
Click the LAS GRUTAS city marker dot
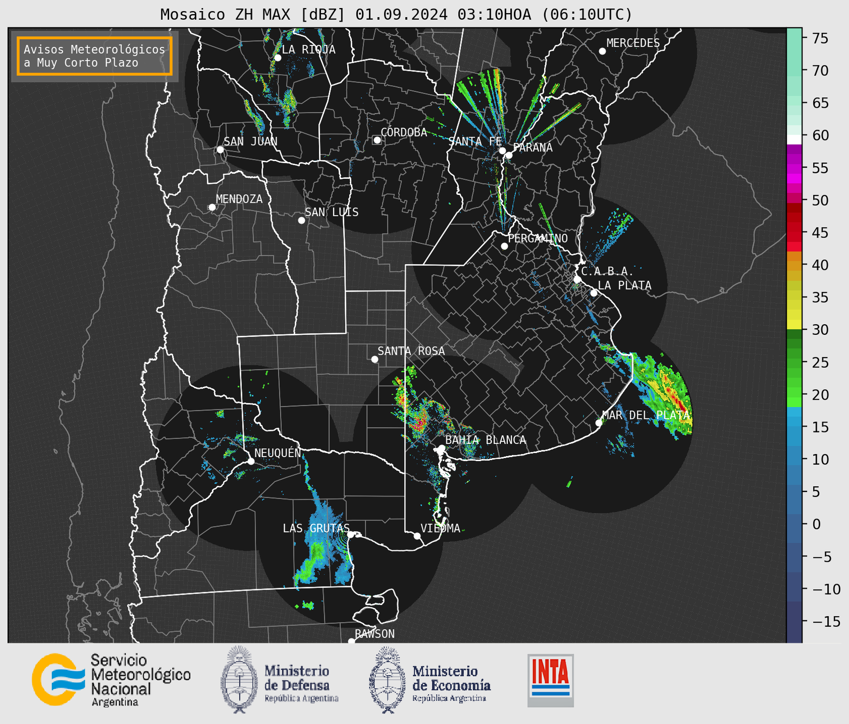click(351, 535)
